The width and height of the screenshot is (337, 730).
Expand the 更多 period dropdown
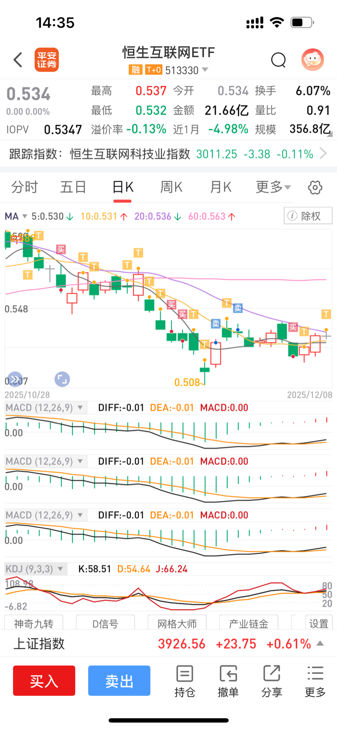coord(273,187)
